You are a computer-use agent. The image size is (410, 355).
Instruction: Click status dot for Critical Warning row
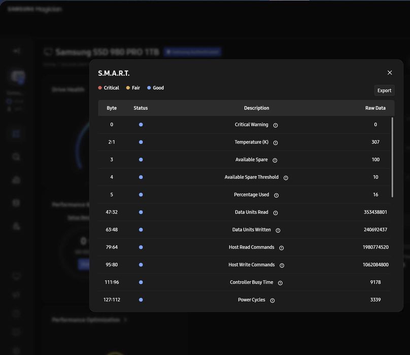click(141, 125)
